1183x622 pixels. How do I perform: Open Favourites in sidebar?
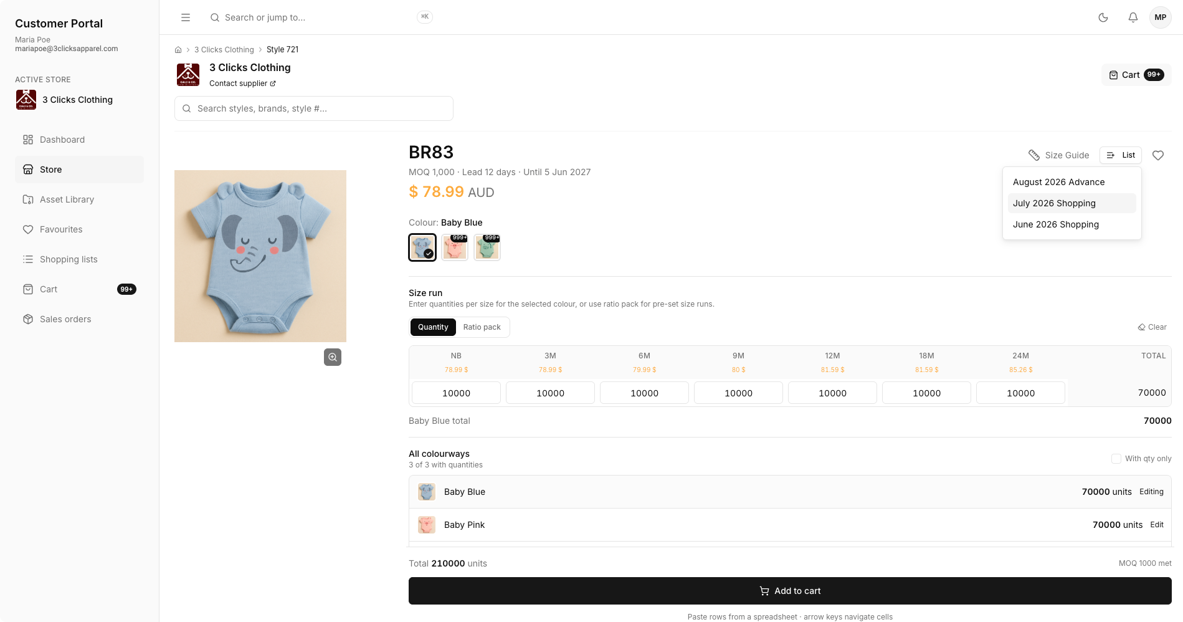tap(79, 229)
